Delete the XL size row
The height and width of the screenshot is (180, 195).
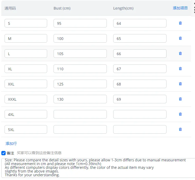[x=180, y=69]
